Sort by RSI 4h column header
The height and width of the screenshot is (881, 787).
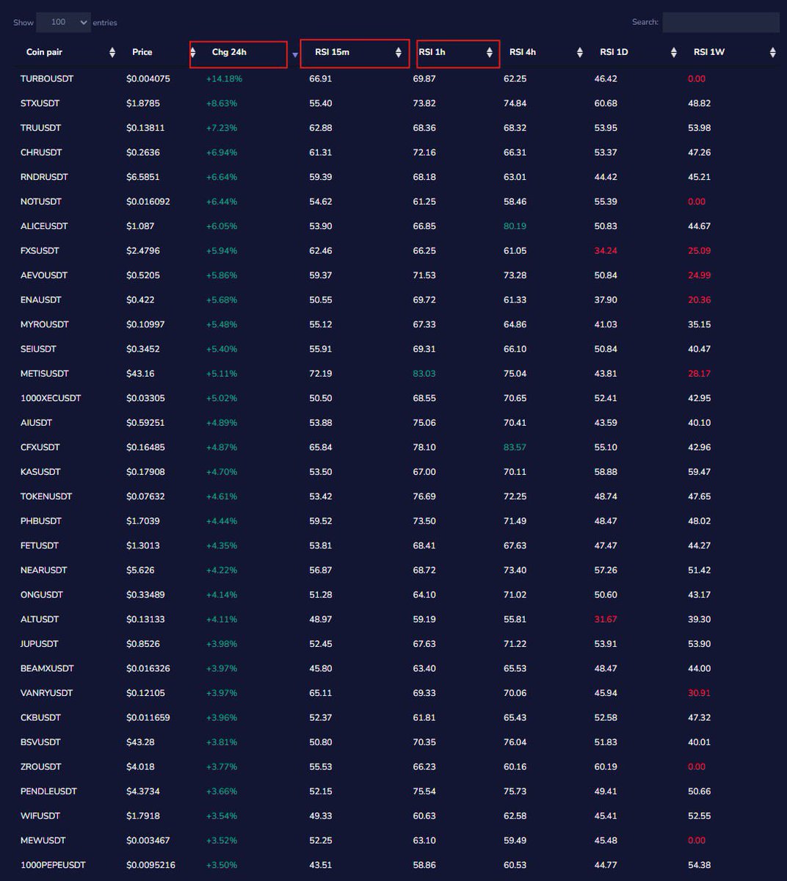(x=523, y=52)
